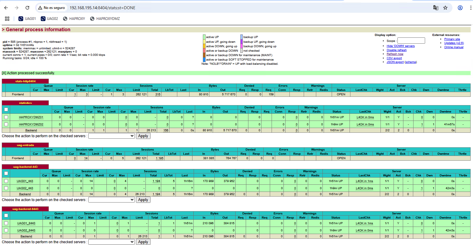Go forward in browser history
The width and height of the screenshot is (473, 245).
(17, 8)
